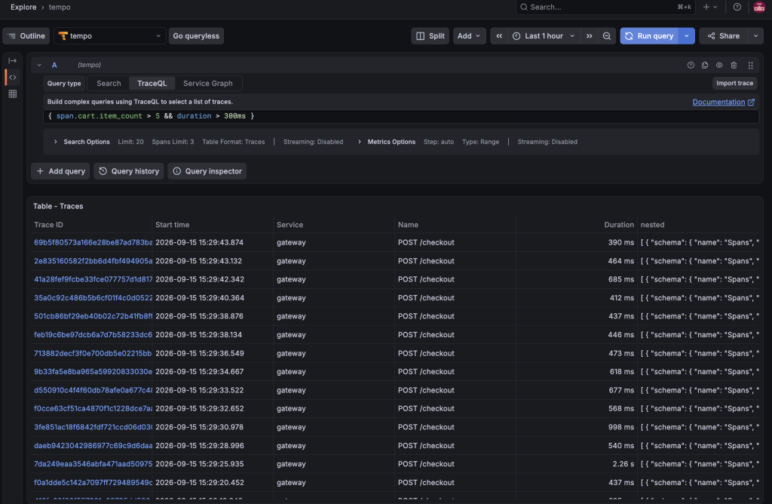Sort by Service column header

(x=289, y=225)
